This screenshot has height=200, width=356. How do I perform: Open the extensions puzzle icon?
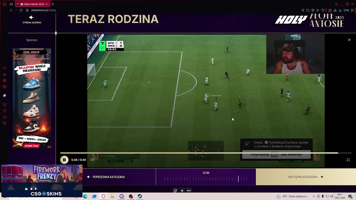(330, 10)
